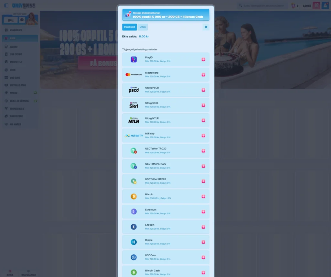Expand the Utorg PSCD plus button
Viewport: 331px width, 277px height.
coord(203,90)
